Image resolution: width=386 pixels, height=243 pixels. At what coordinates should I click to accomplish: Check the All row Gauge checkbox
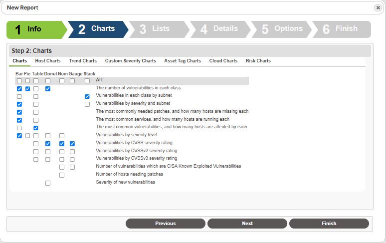(x=72, y=81)
